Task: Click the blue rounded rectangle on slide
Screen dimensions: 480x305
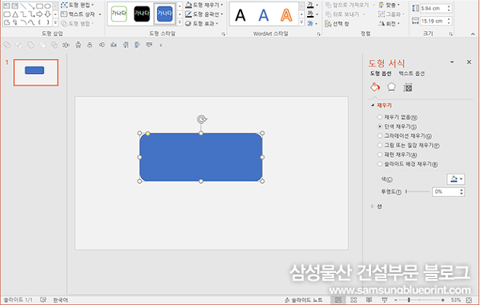Action: [201, 157]
